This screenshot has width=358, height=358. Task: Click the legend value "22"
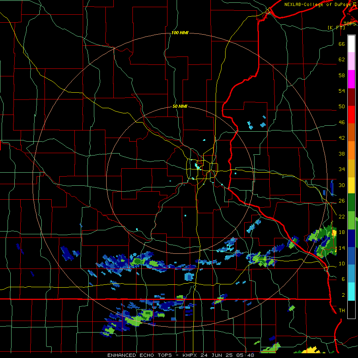click(342, 216)
